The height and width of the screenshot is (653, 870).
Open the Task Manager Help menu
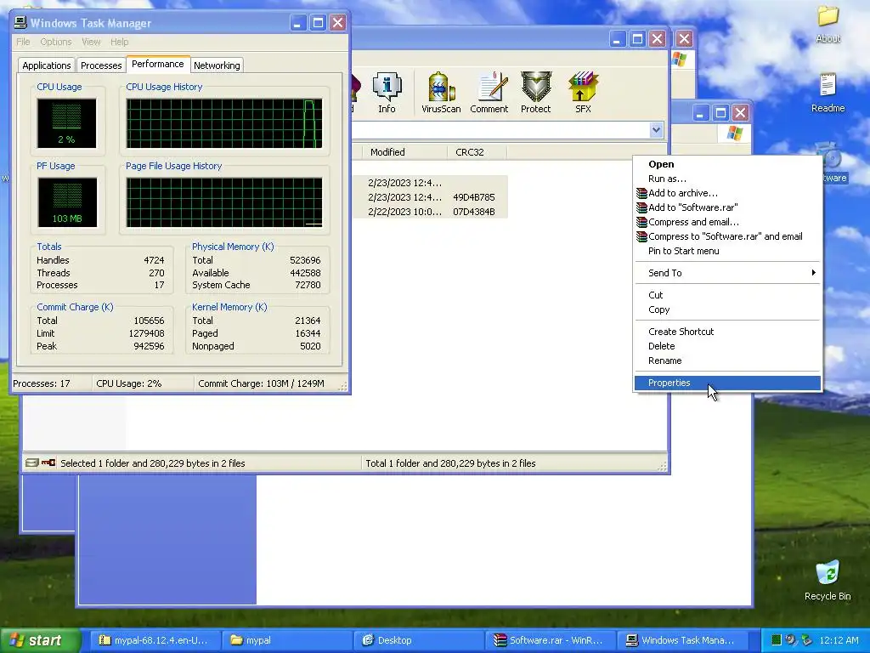(119, 42)
